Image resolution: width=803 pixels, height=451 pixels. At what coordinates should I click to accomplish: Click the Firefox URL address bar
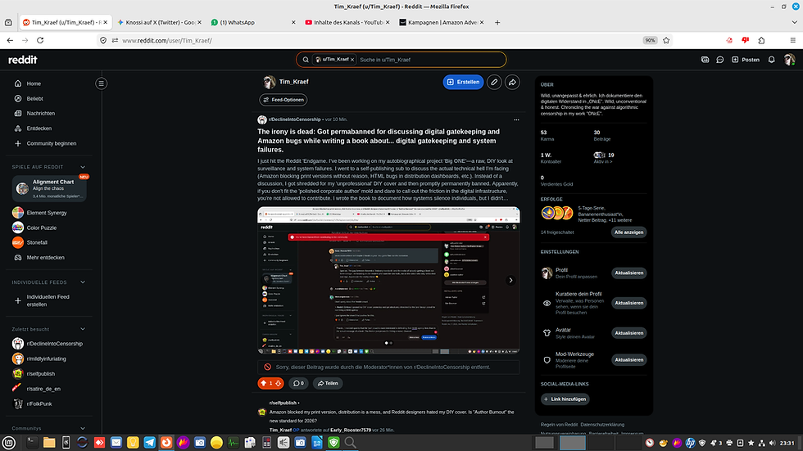point(379,40)
